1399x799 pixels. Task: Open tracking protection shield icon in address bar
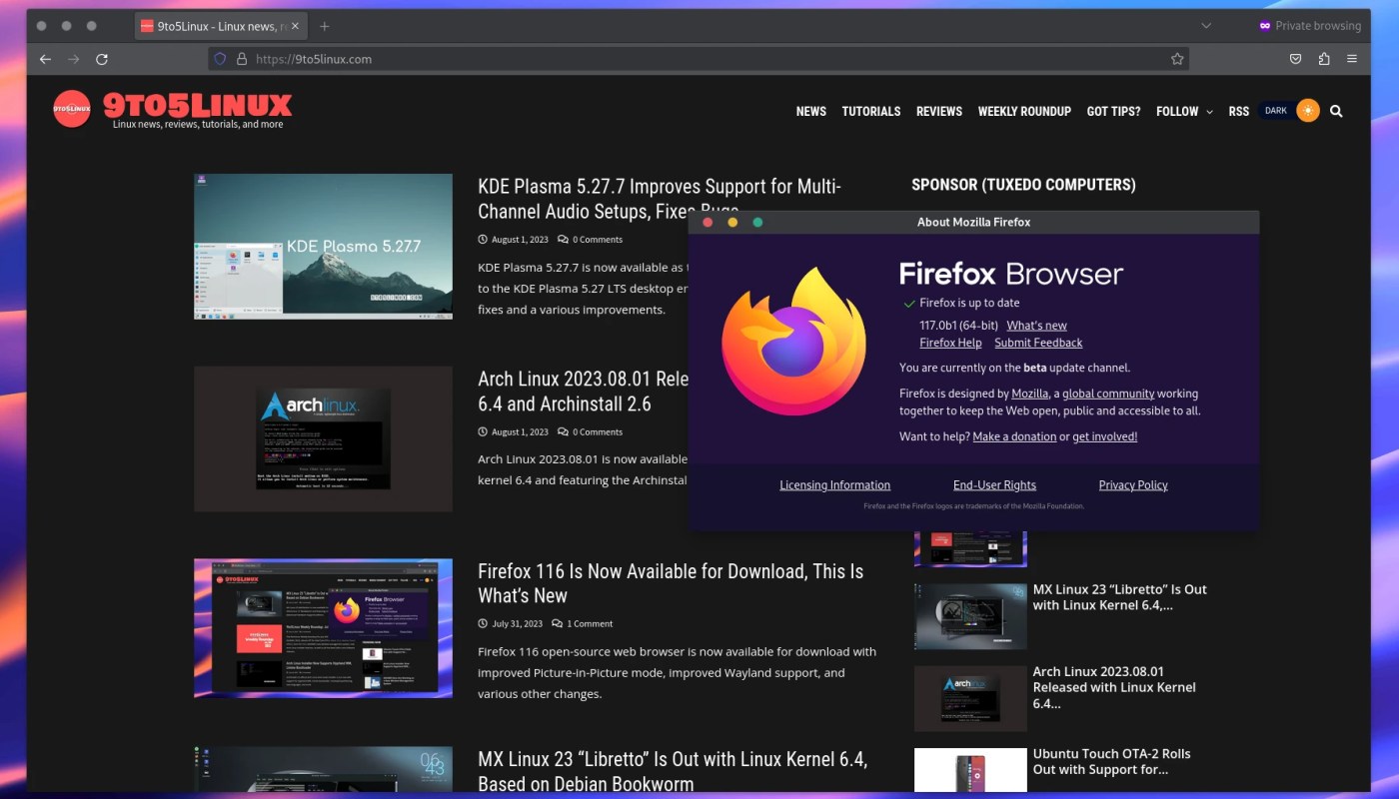(221, 59)
